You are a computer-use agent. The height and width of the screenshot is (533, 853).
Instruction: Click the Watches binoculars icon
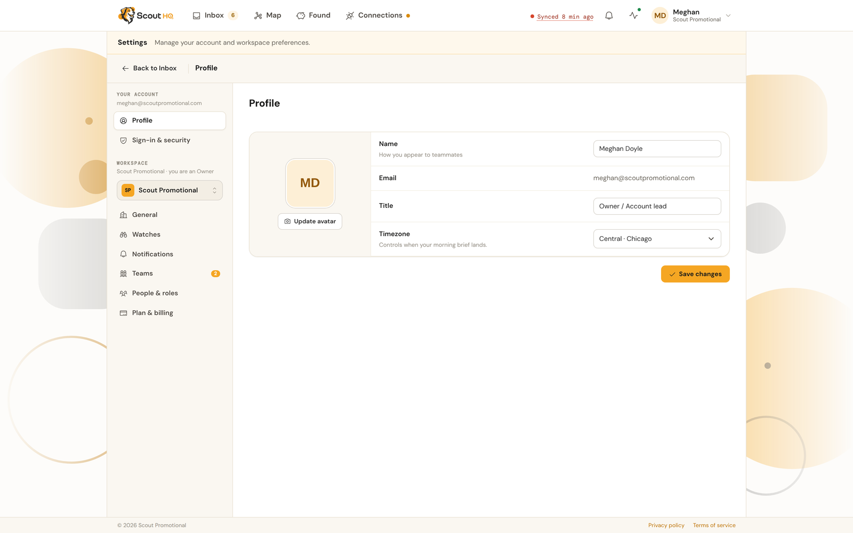[x=123, y=235]
